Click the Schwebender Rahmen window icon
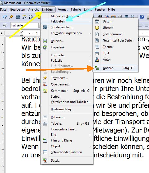The height and width of the screenshot is (173, 149). pos(45,152)
